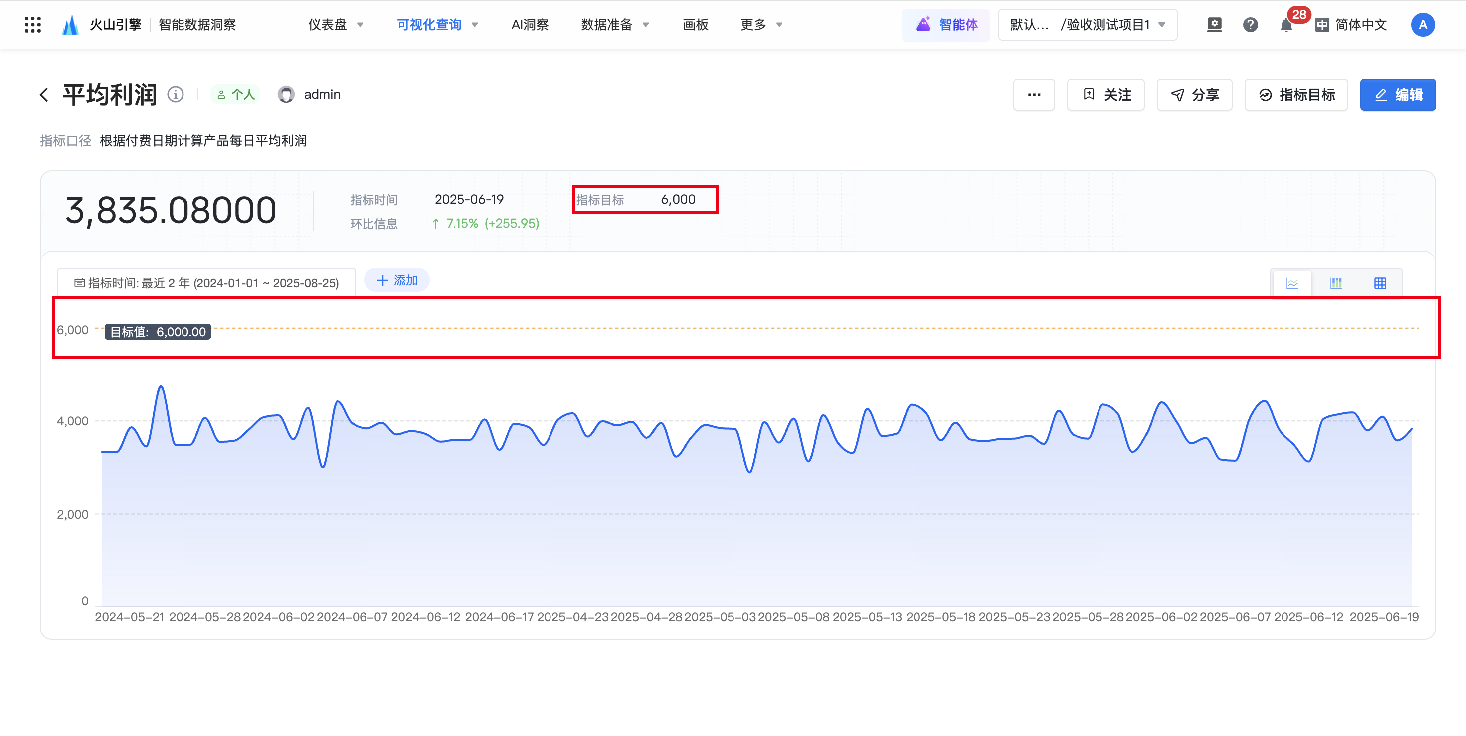Open the monitor settings icon in header
The image size is (1466, 736).
point(1214,25)
